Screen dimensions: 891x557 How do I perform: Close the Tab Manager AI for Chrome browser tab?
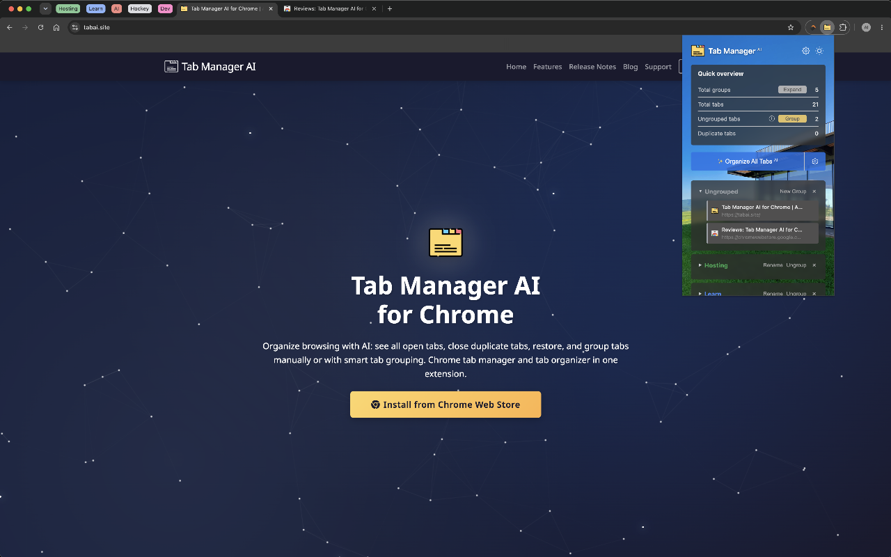coord(271,8)
